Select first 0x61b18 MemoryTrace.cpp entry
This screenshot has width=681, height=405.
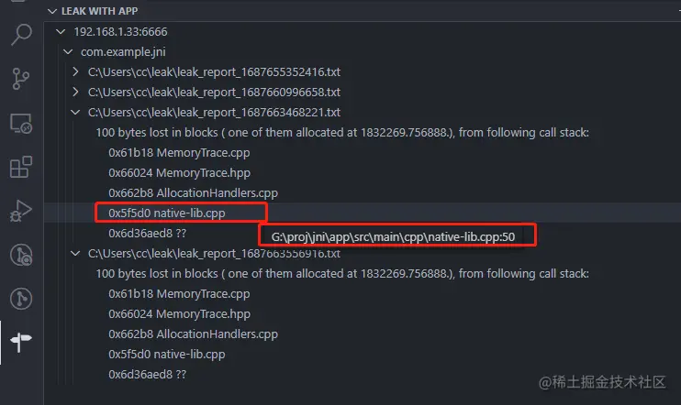179,153
